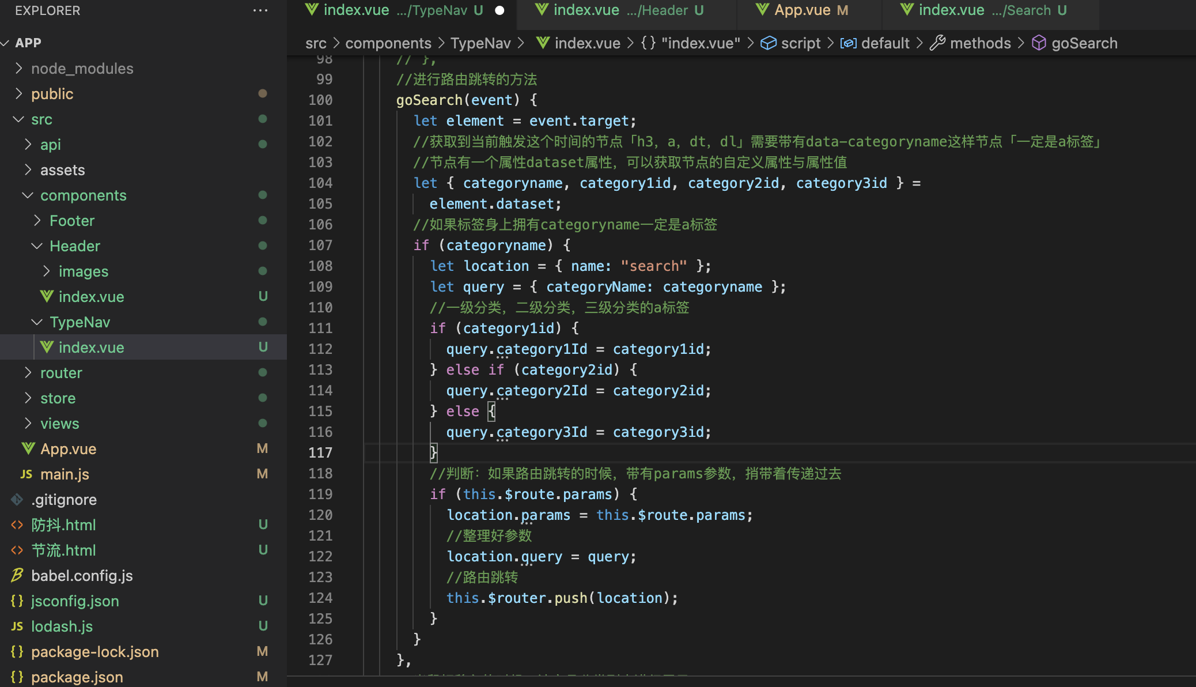Click the cube icon beside goSearch breadcrumb
Screen dimensions: 1196x687
click(1039, 43)
